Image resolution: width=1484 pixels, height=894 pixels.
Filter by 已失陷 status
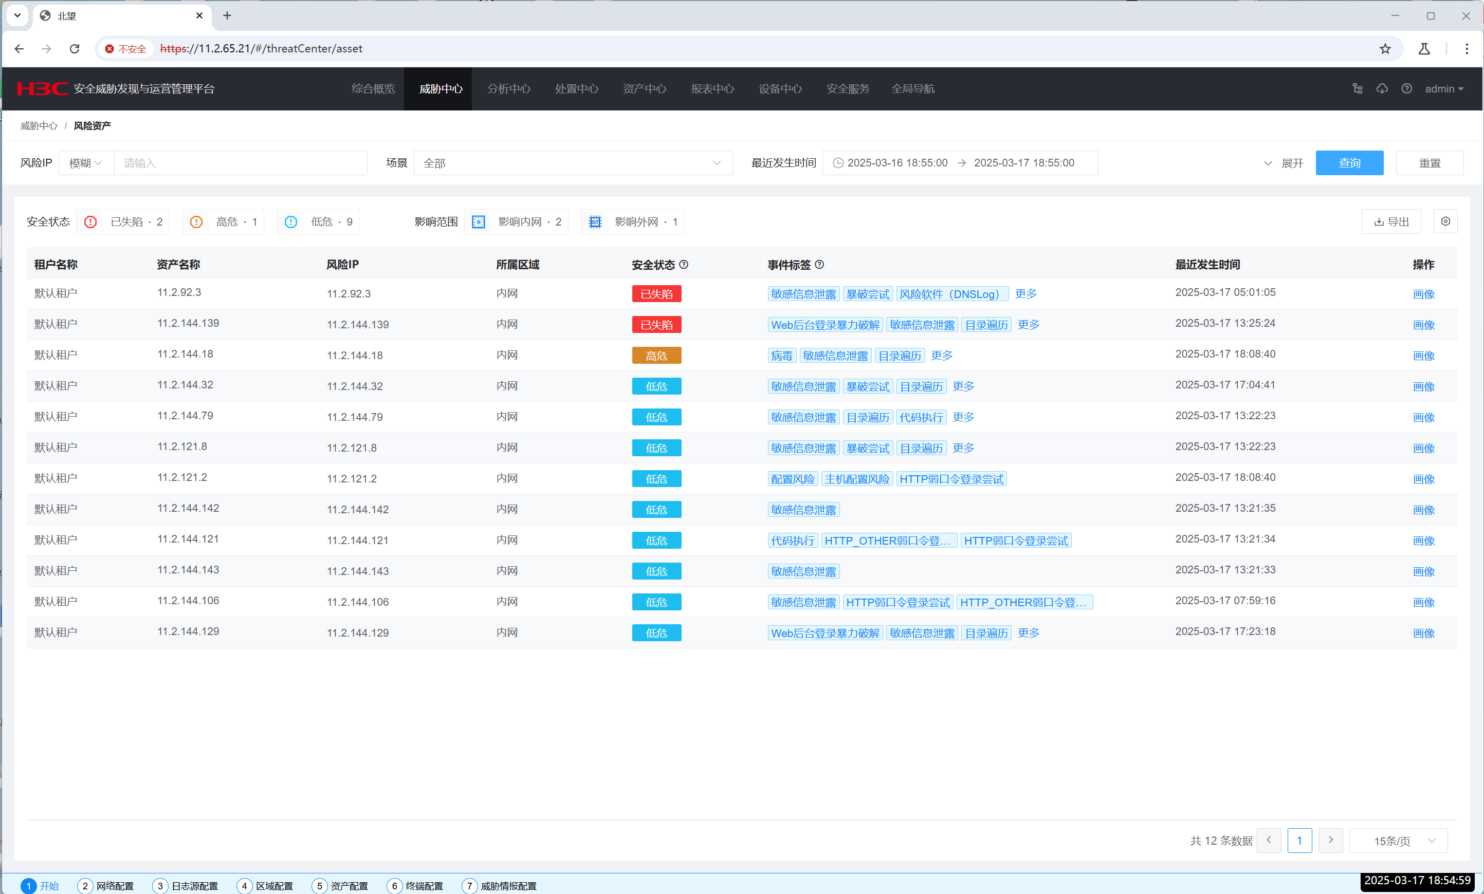(123, 221)
